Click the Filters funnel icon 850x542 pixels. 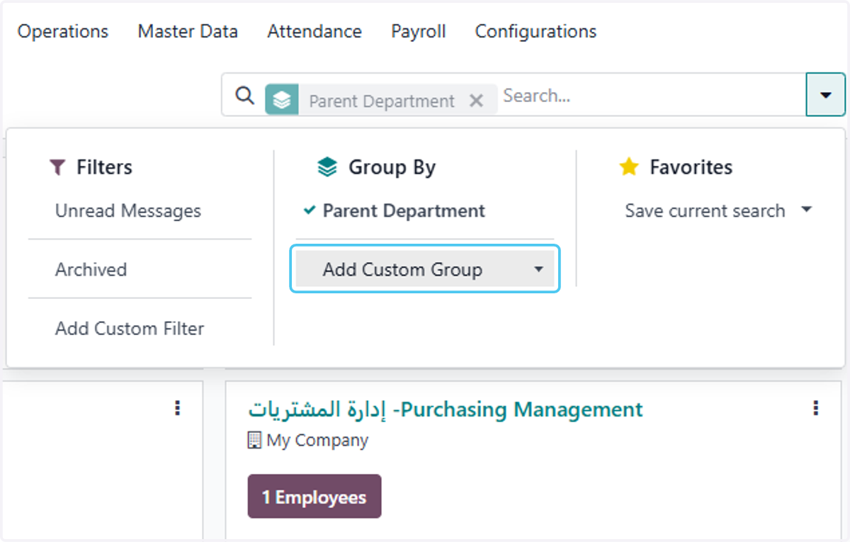(x=57, y=168)
